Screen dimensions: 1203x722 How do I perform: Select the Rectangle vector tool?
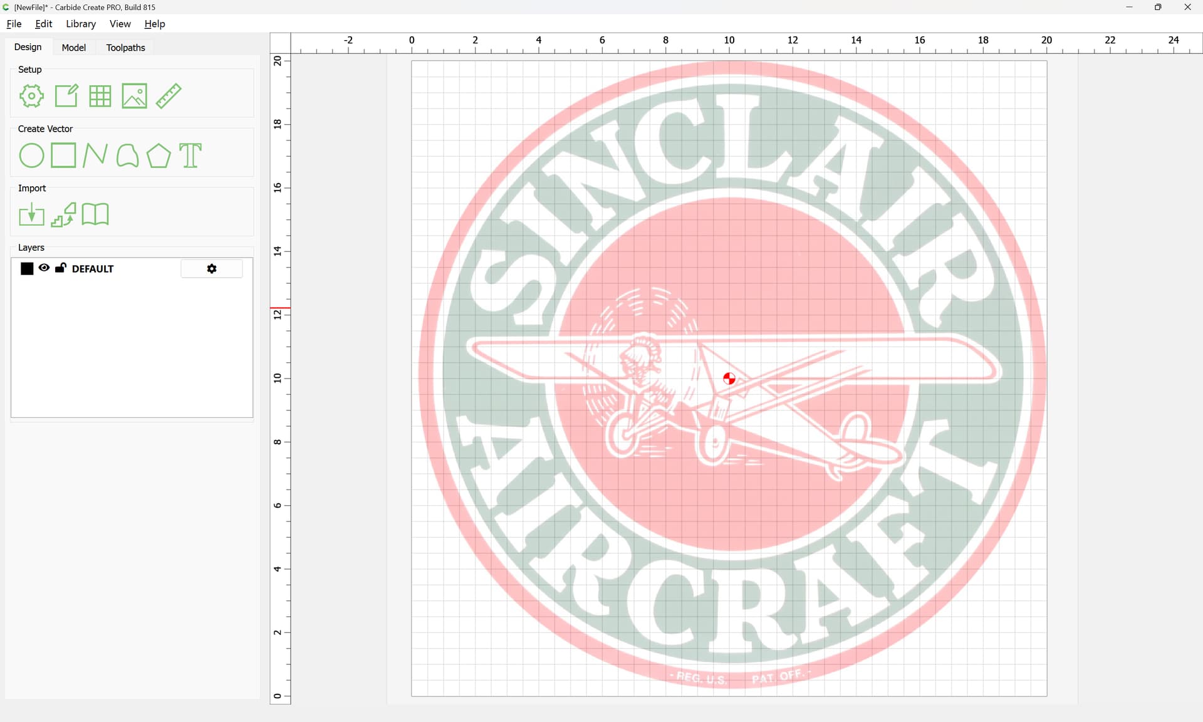[x=63, y=155]
